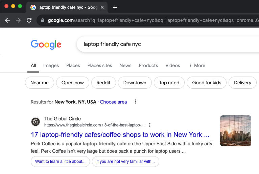The image size is (259, 174).
Task: Close the laptop friendly cafe tab
Action: coord(102,7)
